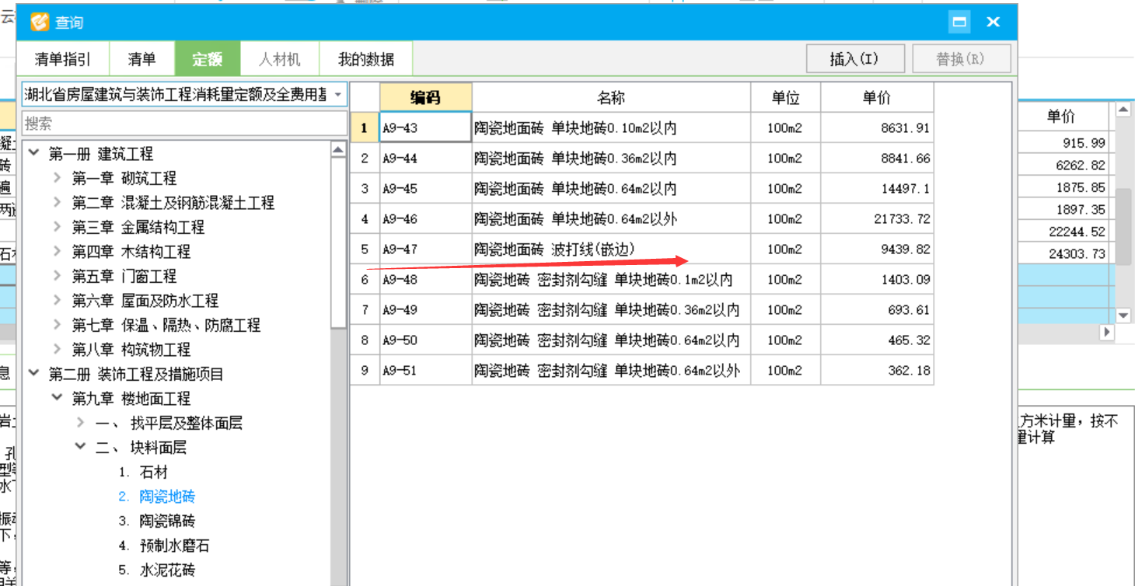Viewport: 1135px width, 586px height.
Task: Switch to the 清单指引 tab
Action: point(63,59)
